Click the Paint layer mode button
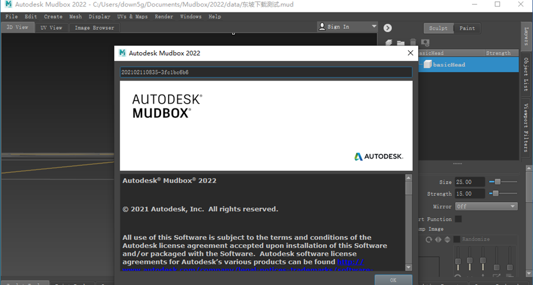 point(467,28)
